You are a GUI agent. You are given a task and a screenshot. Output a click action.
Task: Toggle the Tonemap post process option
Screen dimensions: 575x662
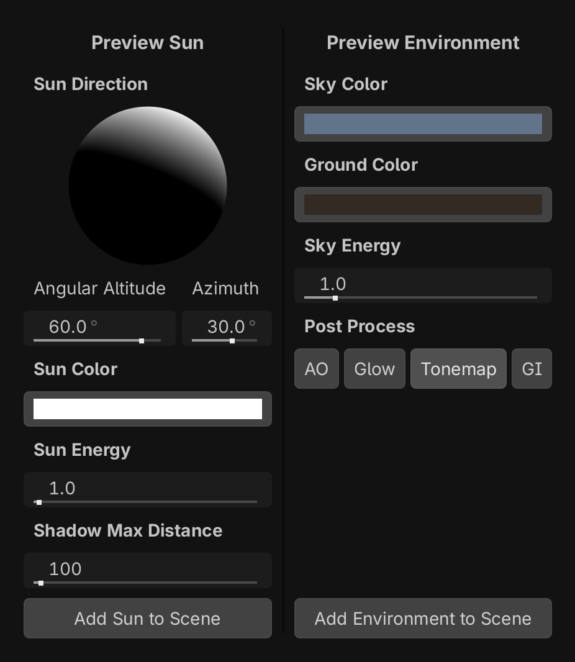click(458, 369)
